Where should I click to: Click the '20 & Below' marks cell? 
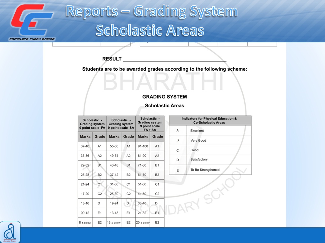click(143, 223)
